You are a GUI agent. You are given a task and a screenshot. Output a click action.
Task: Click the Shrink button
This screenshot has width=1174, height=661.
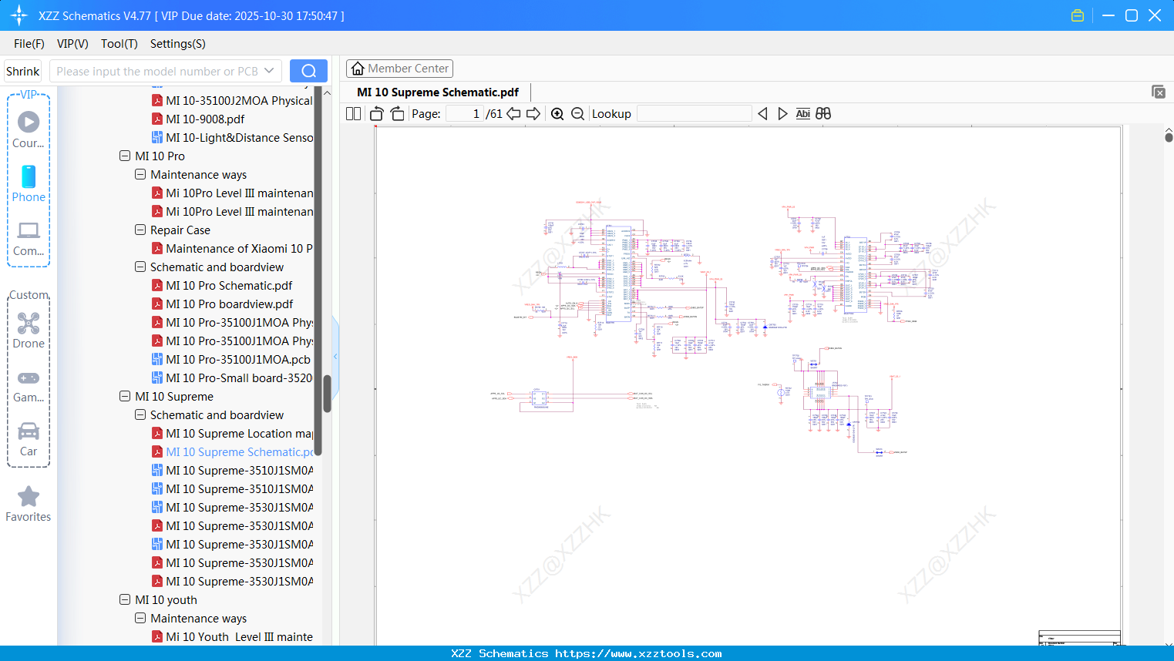click(x=22, y=70)
